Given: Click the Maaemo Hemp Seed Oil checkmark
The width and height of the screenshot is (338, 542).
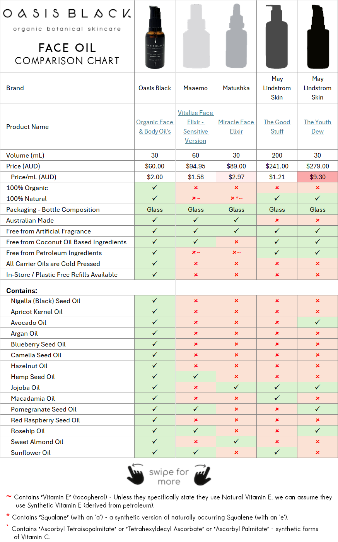Looking at the screenshot, I should tap(196, 377).
